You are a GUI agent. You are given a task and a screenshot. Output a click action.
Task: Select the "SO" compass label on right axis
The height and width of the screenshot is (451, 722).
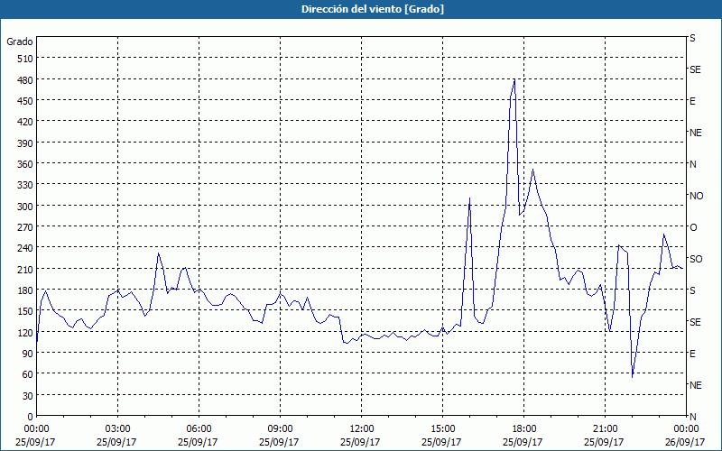point(696,259)
